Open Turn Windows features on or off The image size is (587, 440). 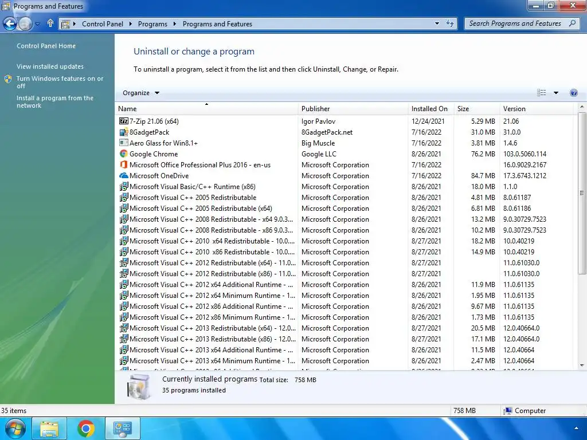point(60,82)
